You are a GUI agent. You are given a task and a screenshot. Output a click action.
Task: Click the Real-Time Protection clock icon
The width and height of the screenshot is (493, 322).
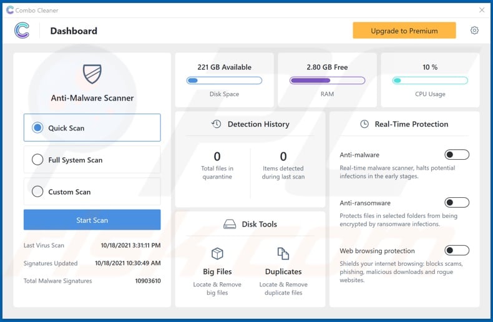(x=364, y=124)
